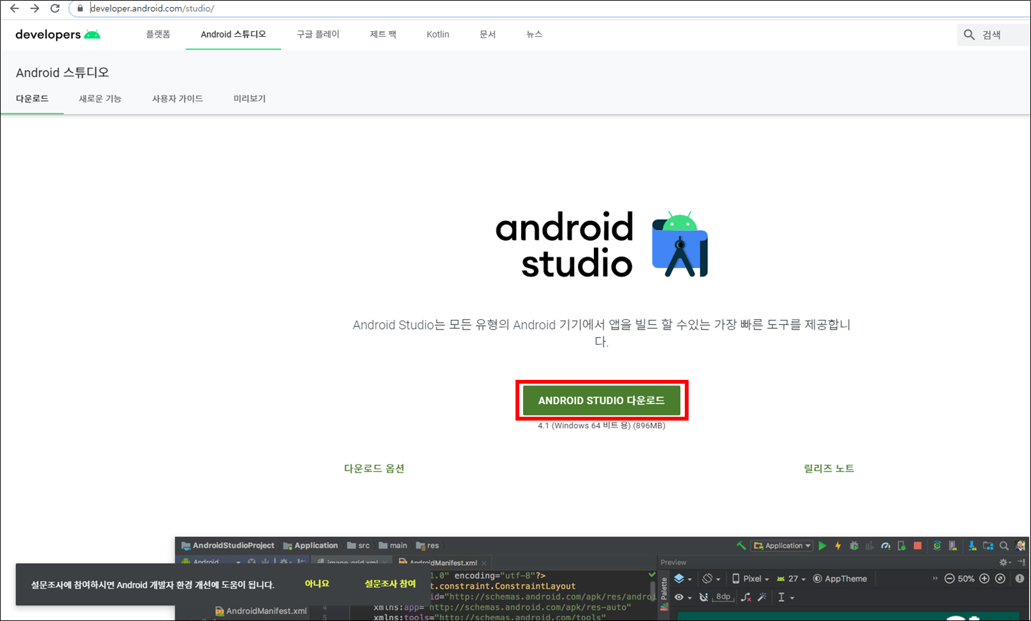The width and height of the screenshot is (1031, 621).
Task: Click the Gradle Sync icon
Action: [x=937, y=546]
